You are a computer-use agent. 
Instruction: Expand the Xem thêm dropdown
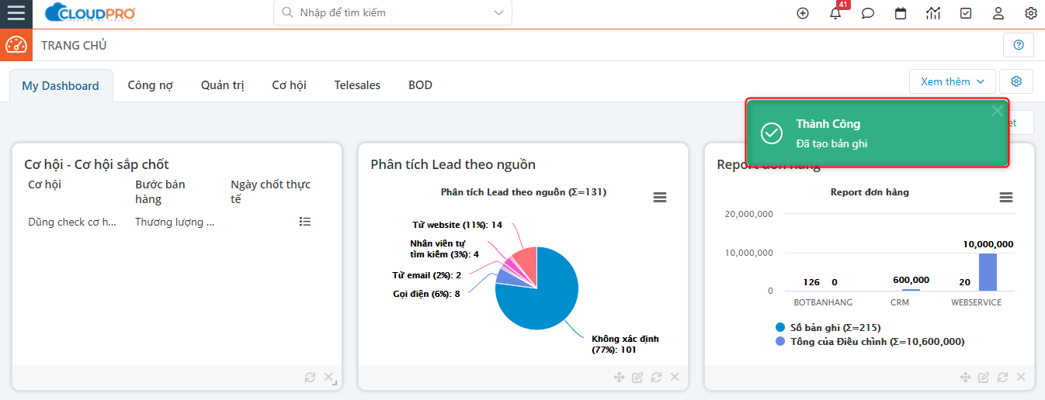[952, 81]
